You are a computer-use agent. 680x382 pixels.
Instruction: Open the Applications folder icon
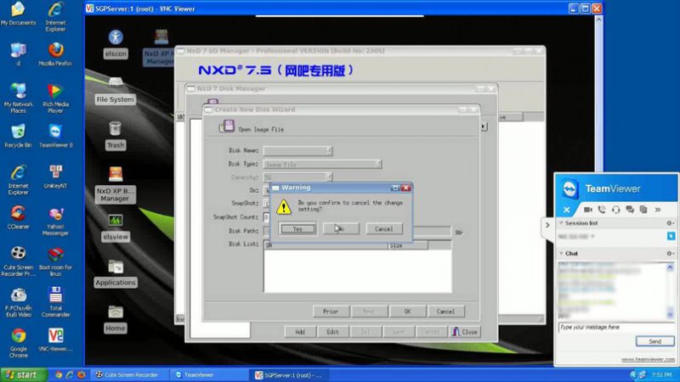[116, 273]
